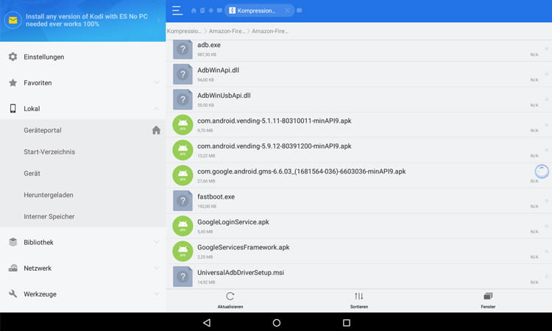
Task: Close the Kompression tab
Action: 287,10
